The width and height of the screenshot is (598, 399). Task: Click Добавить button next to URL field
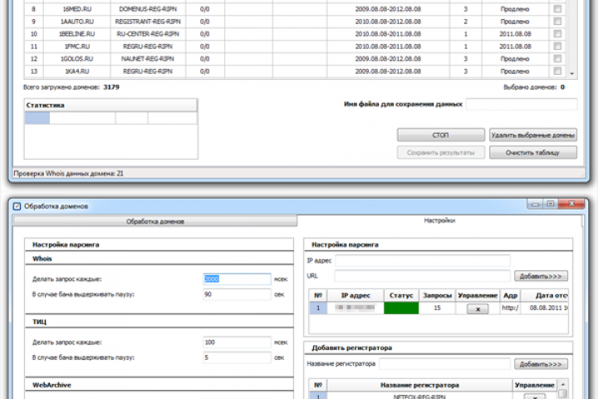(541, 276)
